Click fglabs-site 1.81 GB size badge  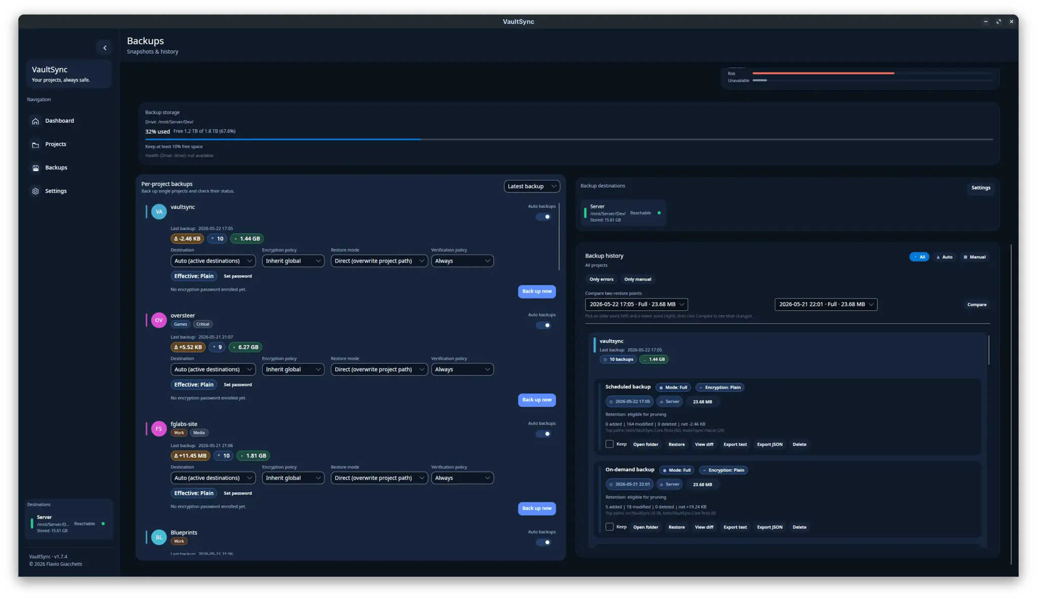coord(253,456)
